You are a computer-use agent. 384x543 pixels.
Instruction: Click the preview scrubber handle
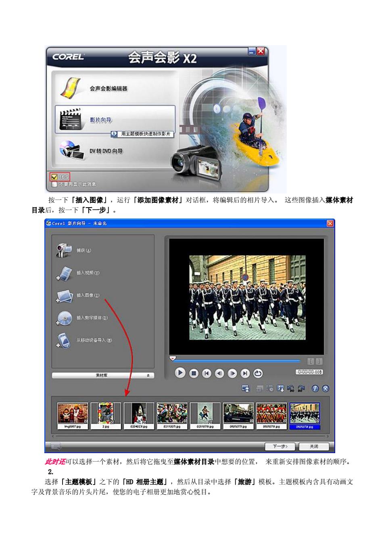(173, 358)
